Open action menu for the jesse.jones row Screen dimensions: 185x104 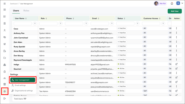point(176,86)
